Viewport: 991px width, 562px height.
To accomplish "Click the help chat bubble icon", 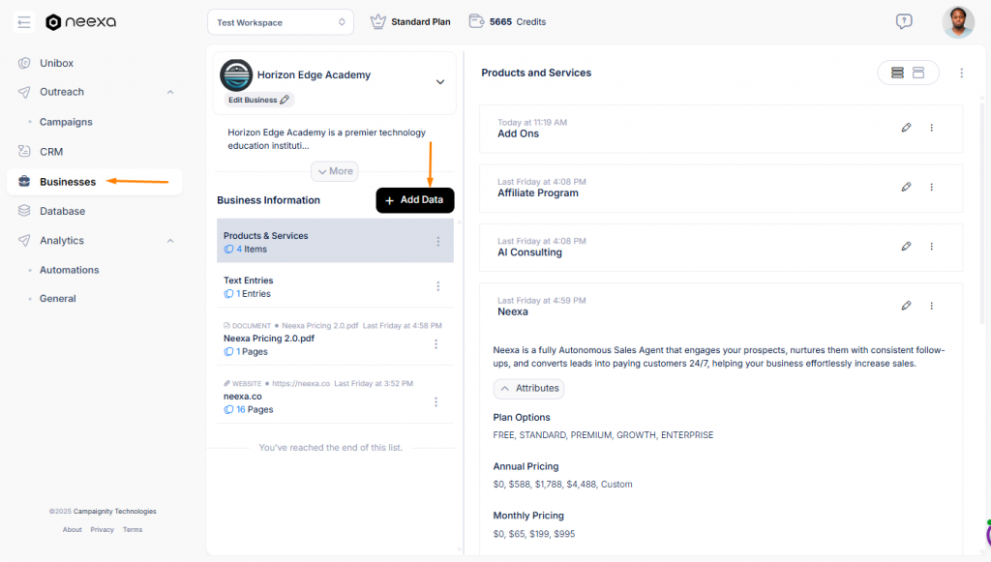I will click(x=904, y=21).
